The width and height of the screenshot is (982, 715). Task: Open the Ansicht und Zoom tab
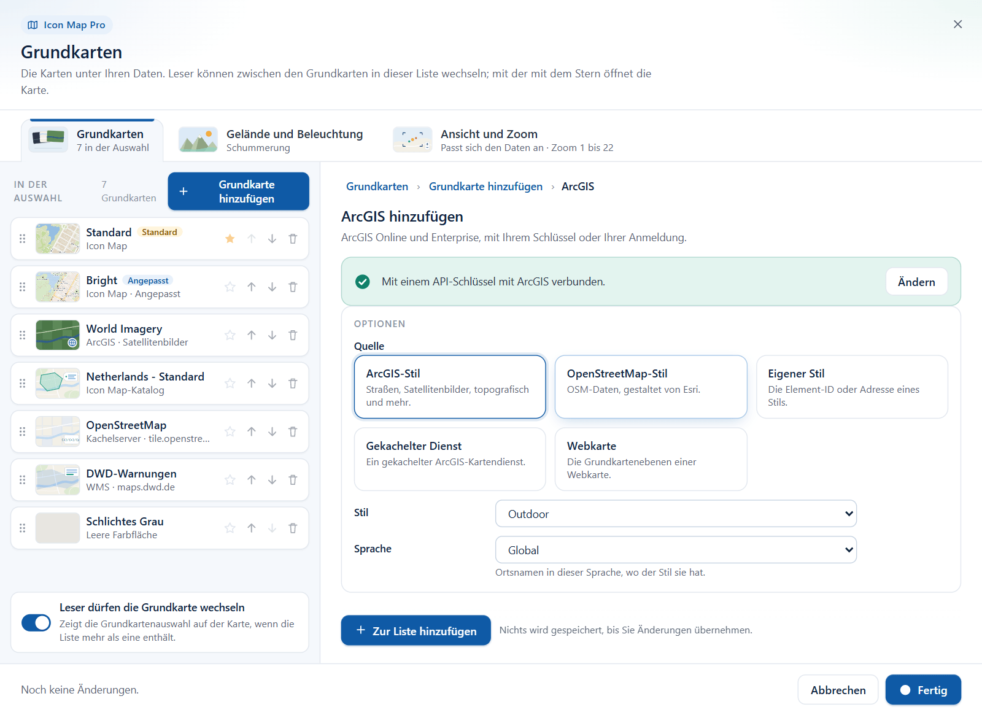(503, 141)
